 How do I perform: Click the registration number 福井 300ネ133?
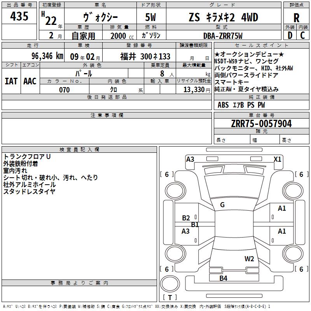(145, 56)
